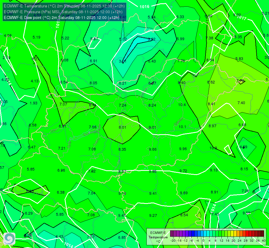Click the 4.13 temperature value

pos(34,81)
